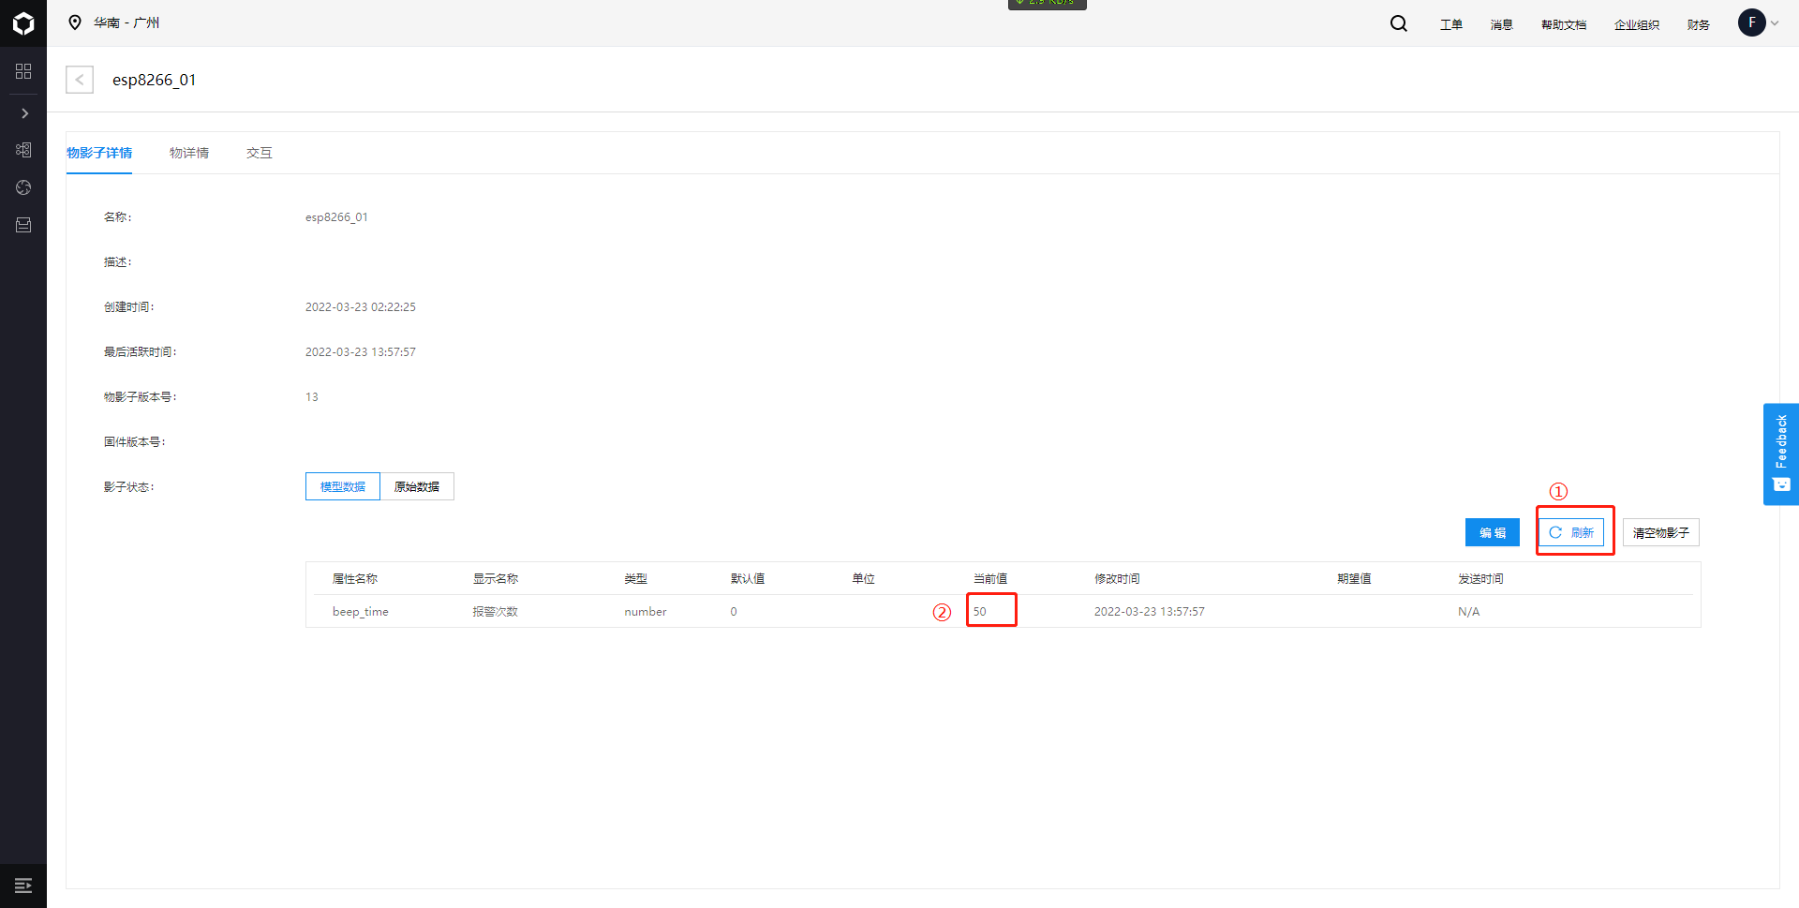Click the number type cell
Image resolution: width=1799 pixels, height=908 pixels.
click(646, 612)
